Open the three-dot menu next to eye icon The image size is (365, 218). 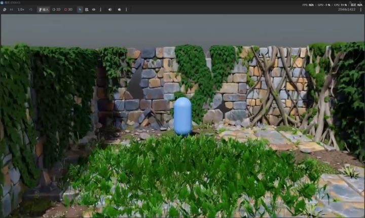point(100,10)
